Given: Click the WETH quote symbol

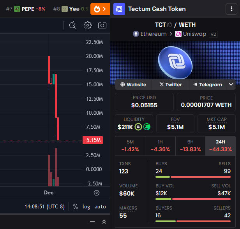Looking at the screenshot, I should [x=187, y=25].
